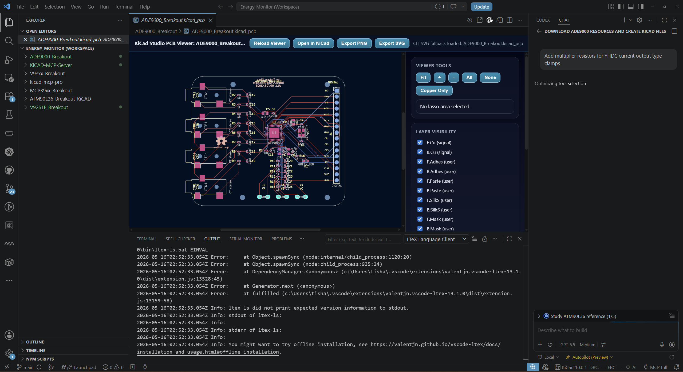Go back from the chat session title
Image resolution: width=683 pixels, height=372 pixels.
click(539, 31)
